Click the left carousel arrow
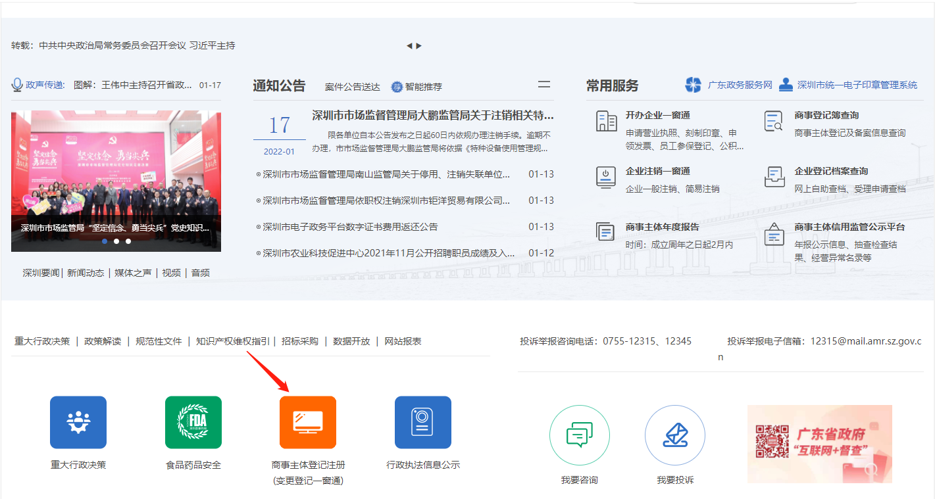This screenshot has height=499, width=935. [x=411, y=45]
